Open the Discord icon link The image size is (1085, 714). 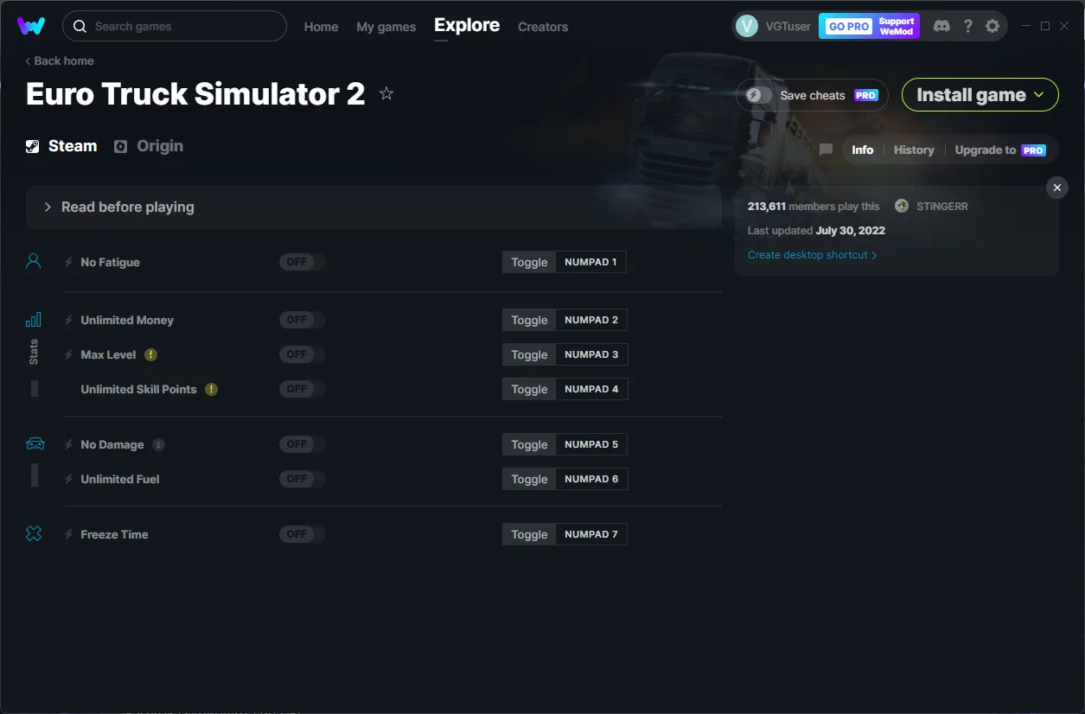click(941, 26)
